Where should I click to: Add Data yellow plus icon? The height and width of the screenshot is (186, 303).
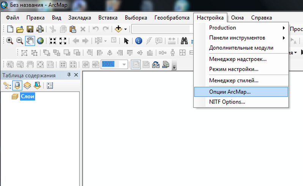click(x=118, y=29)
